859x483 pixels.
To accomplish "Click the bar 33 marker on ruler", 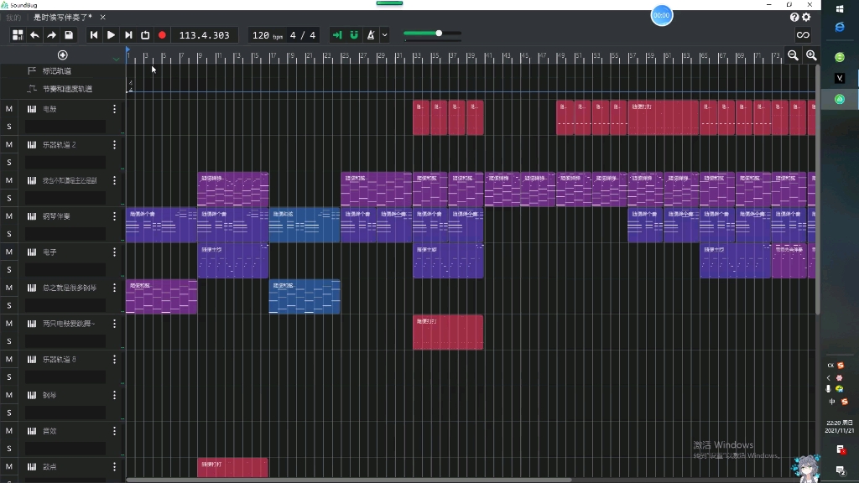I will point(417,56).
